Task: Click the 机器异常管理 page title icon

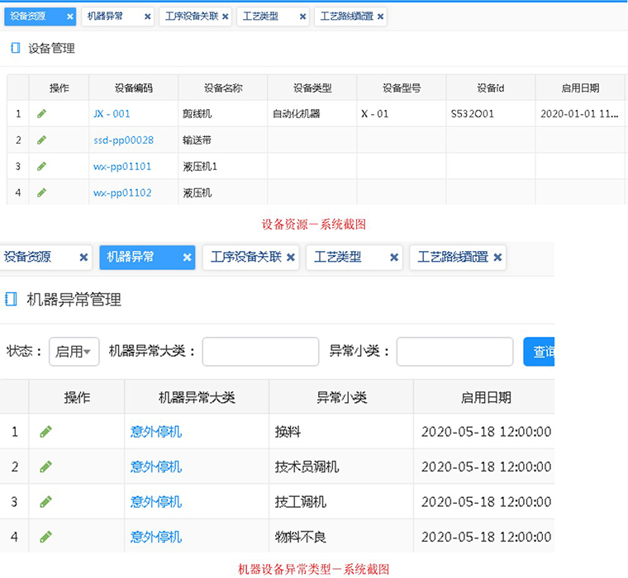Action: 11,299
